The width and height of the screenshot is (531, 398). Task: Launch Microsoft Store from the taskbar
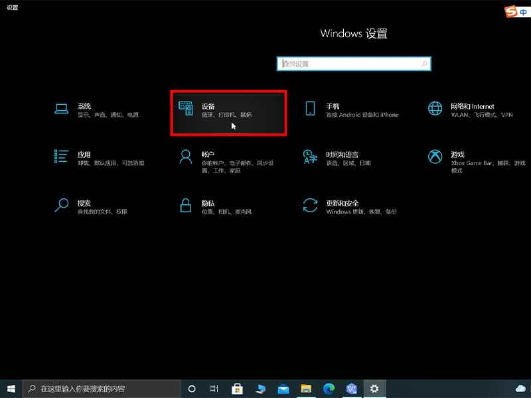pos(237,389)
